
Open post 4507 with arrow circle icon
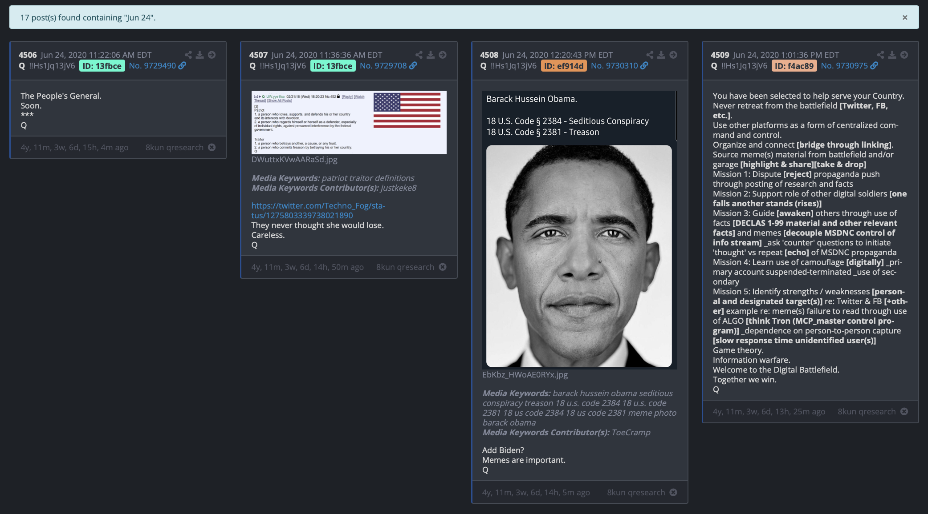tap(443, 55)
